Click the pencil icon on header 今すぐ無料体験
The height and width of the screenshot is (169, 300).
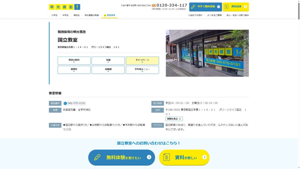click(193, 7)
